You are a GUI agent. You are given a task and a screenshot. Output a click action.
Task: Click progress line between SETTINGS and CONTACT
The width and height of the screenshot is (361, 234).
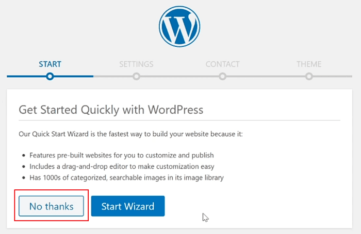pyautogui.click(x=179, y=76)
